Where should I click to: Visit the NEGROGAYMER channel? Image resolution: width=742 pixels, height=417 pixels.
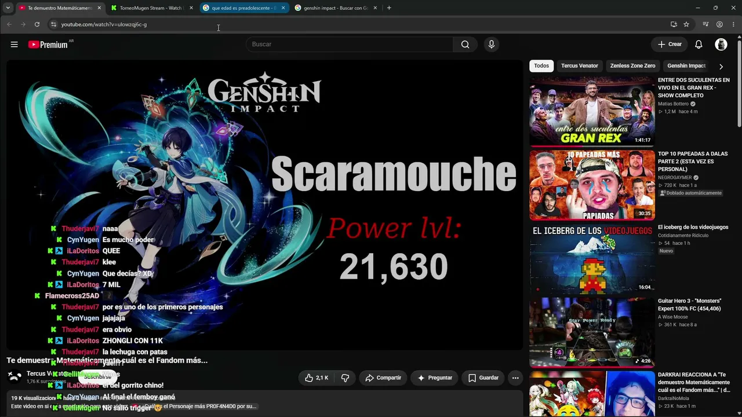pos(675,178)
